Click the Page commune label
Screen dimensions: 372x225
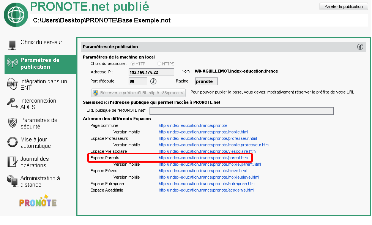click(104, 125)
